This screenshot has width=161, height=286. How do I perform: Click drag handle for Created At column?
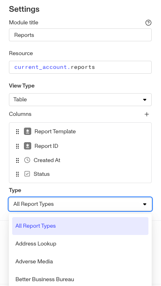[x=17, y=160]
